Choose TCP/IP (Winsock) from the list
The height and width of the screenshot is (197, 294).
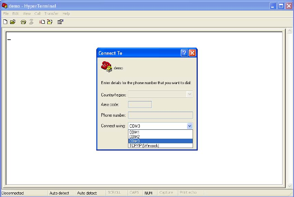161,145
